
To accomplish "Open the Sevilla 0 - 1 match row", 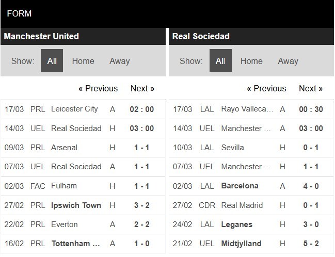I will pyautogui.click(x=251, y=148).
